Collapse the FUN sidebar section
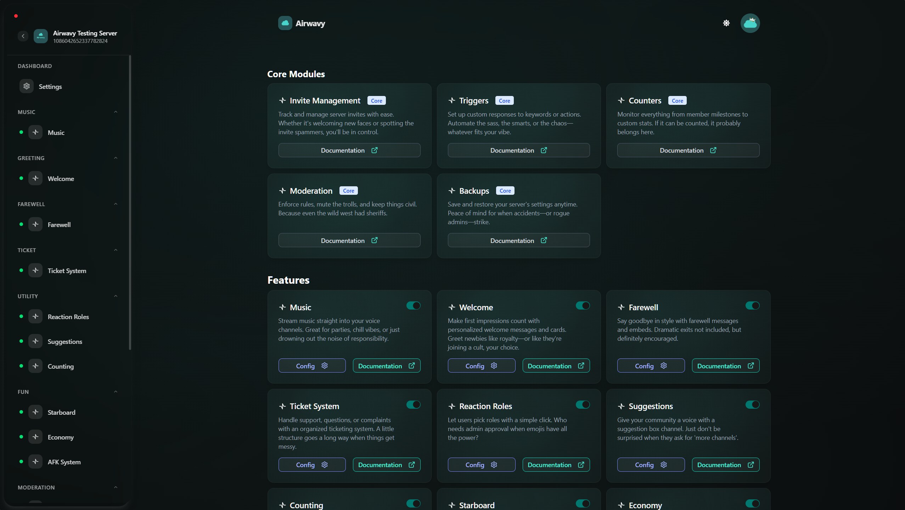 (116, 392)
